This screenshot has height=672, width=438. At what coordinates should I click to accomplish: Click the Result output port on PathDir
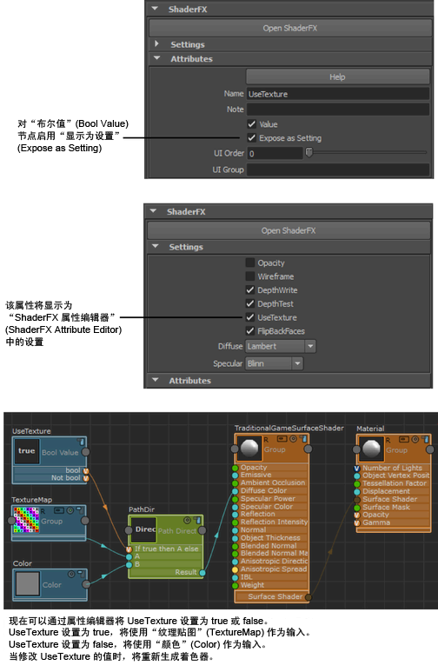(x=202, y=573)
